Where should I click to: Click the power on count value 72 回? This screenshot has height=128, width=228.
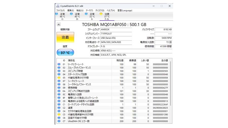pyautogui.click(x=163, y=42)
